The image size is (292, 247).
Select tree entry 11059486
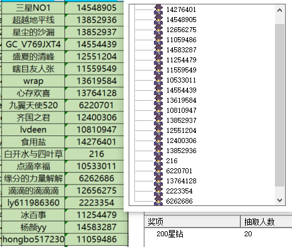pyautogui.click(x=181, y=40)
